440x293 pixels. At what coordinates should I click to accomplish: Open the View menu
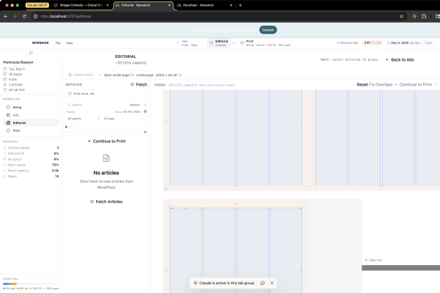point(70,43)
